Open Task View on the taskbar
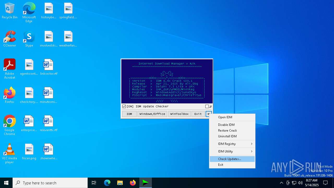Screen dimensions: 334x188 (94, 183)
